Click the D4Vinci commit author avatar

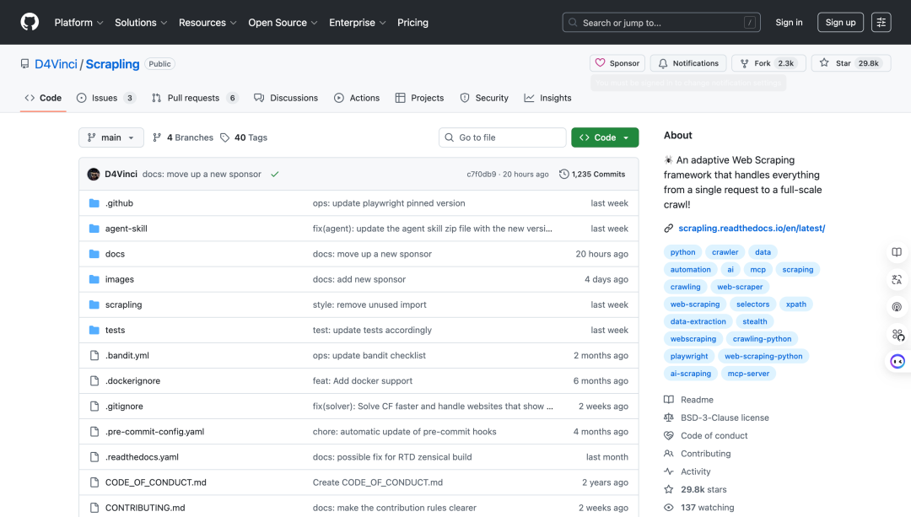click(x=94, y=175)
